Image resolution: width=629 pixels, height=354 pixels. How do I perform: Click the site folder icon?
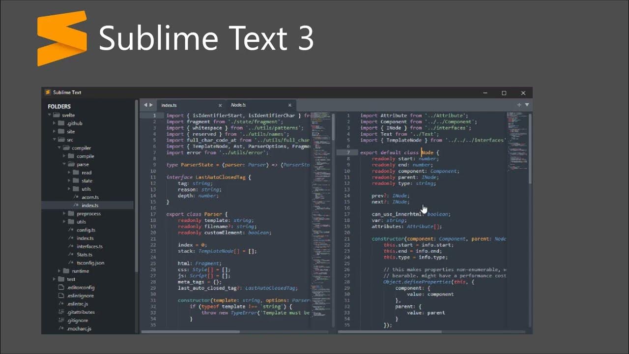[61, 132]
